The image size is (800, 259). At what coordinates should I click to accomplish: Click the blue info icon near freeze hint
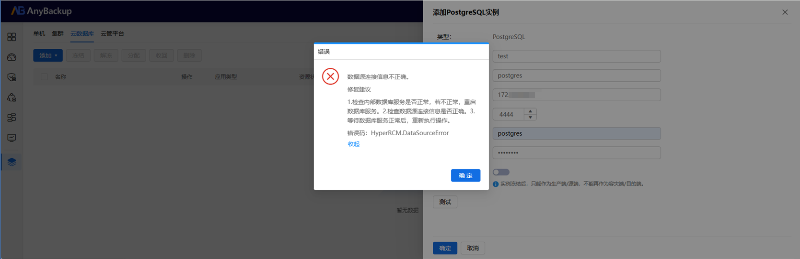pyautogui.click(x=496, y=184)
